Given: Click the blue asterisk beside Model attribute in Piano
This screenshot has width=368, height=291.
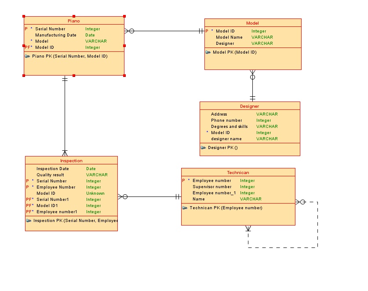Looking at the screenshot, I should pyautogui.click(x=31, y=41).
